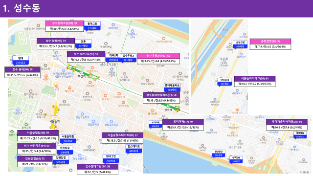313x176 pixels.
Task: Click the 서울숲역 station label
Action: (54, 121)
